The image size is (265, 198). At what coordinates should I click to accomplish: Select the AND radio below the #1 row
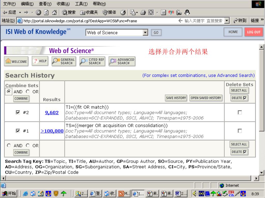9,145
